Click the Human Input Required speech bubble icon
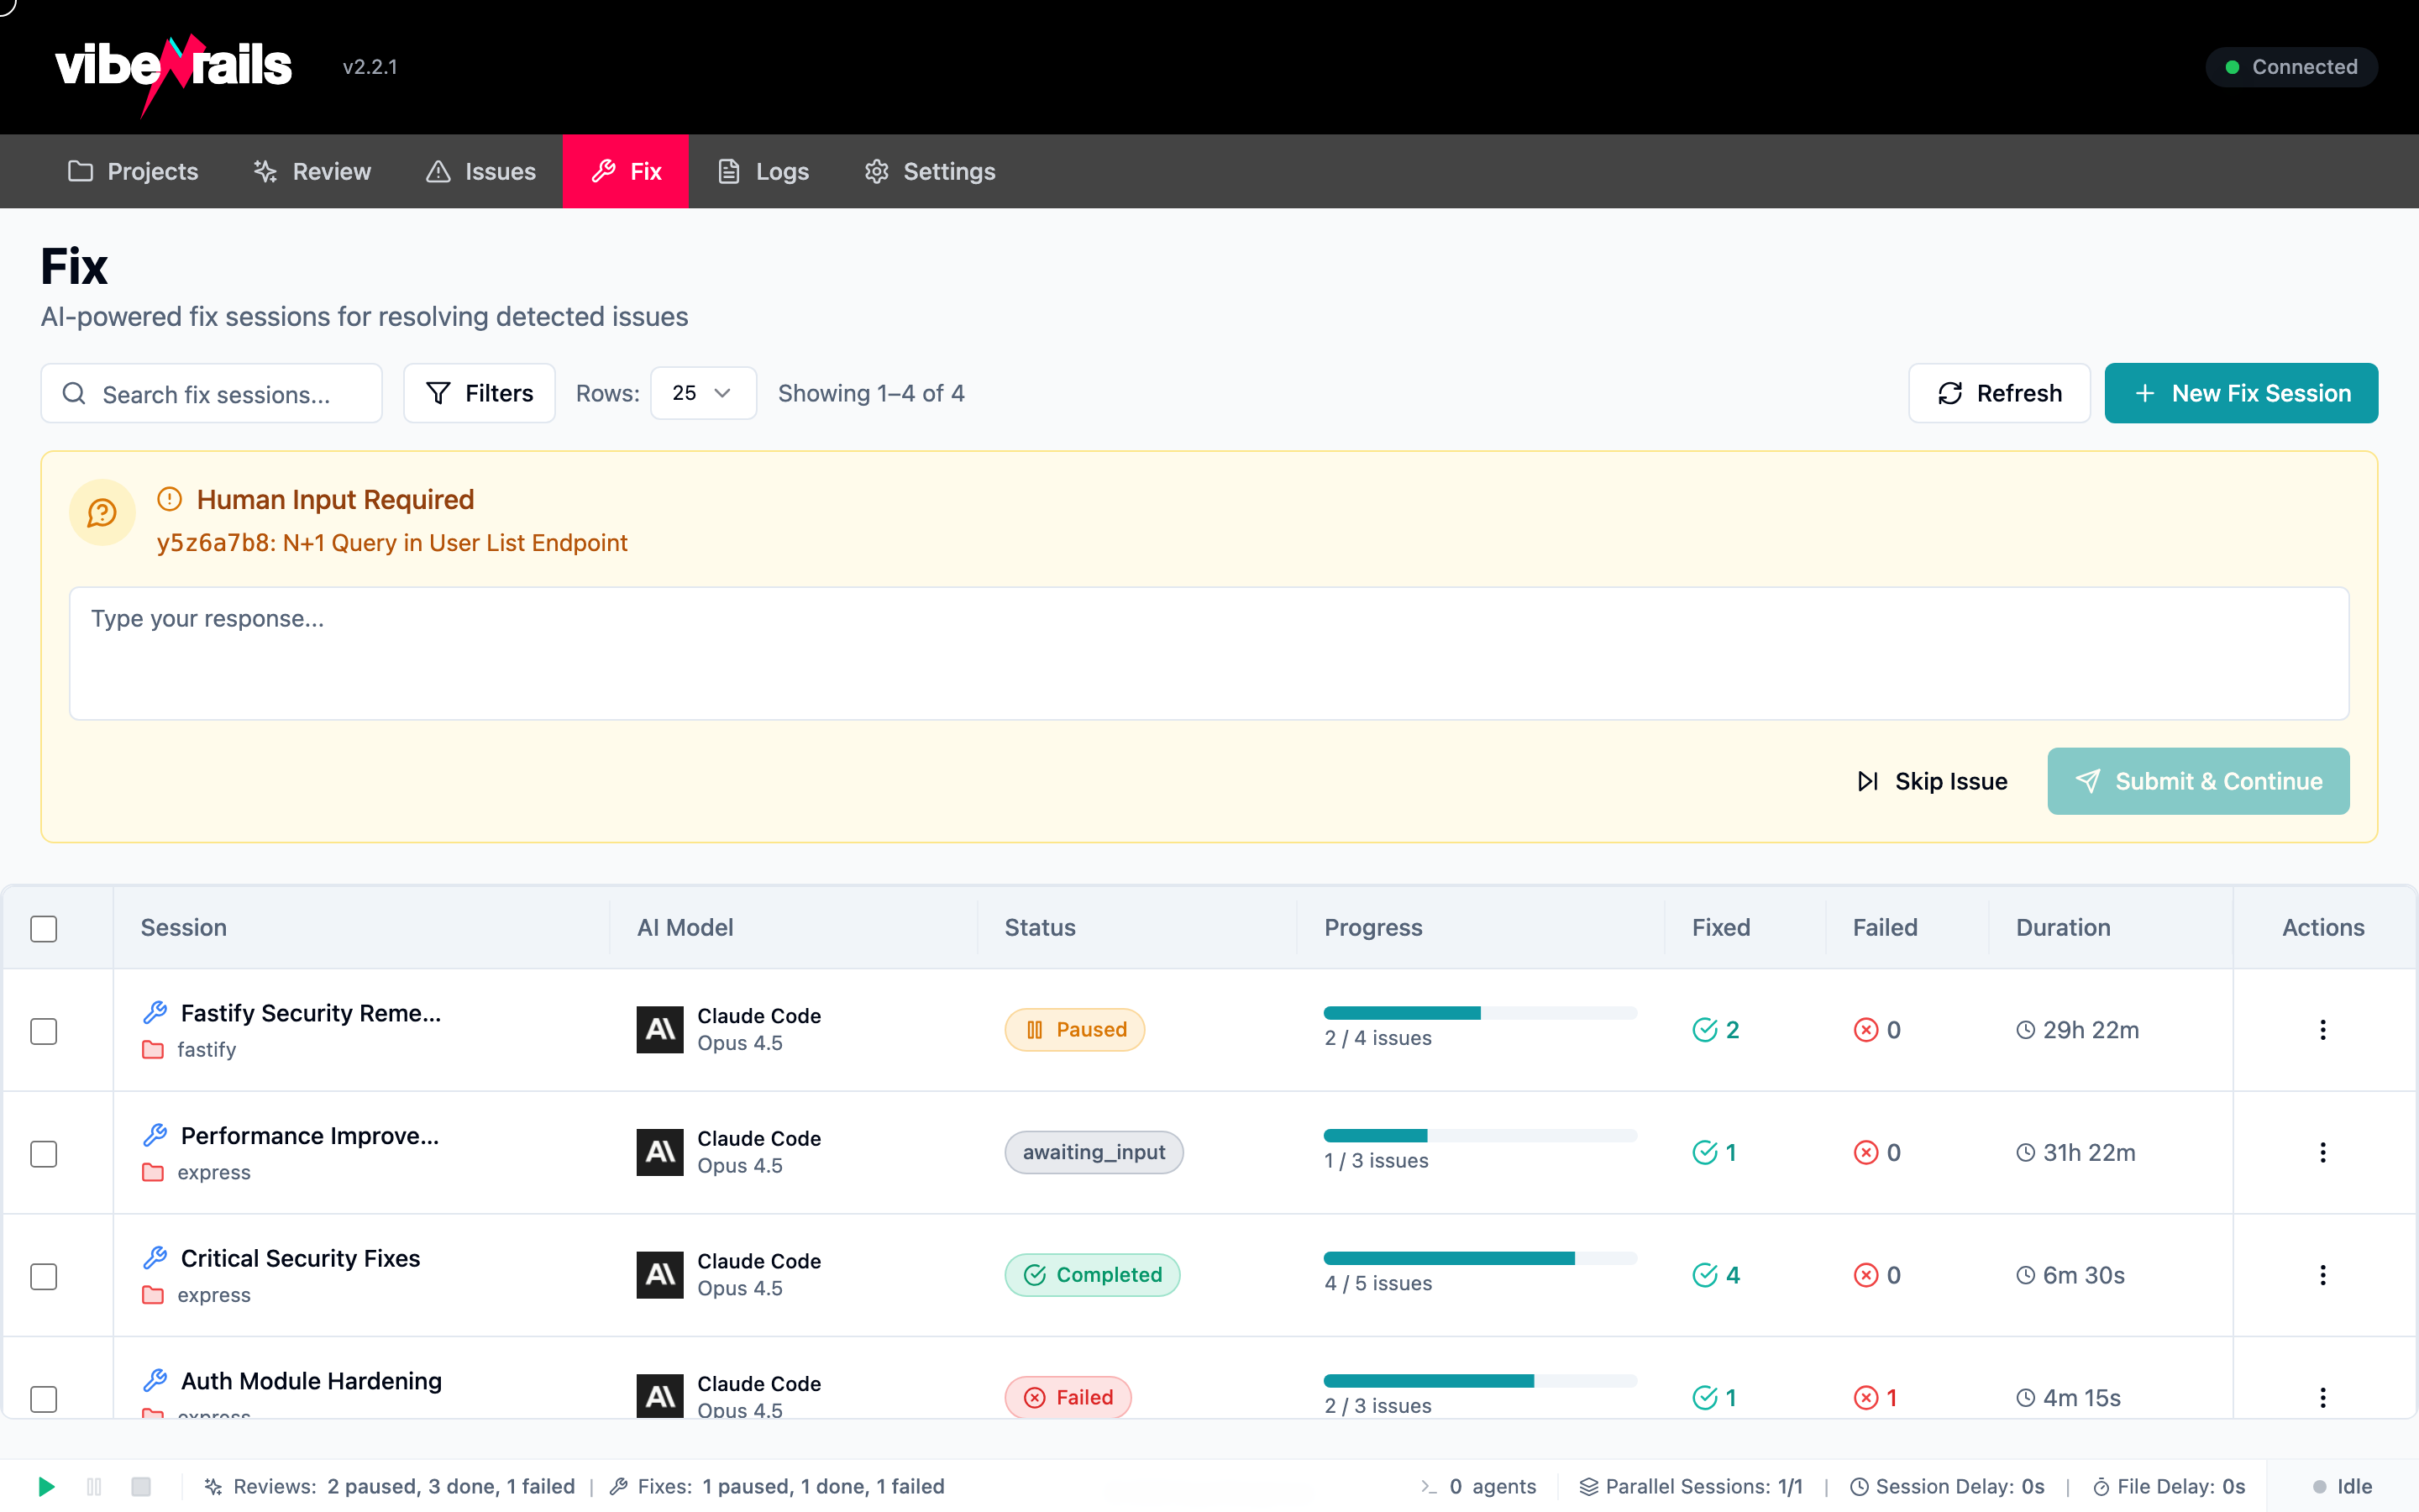The image size is (2419, 1512). 101,513
